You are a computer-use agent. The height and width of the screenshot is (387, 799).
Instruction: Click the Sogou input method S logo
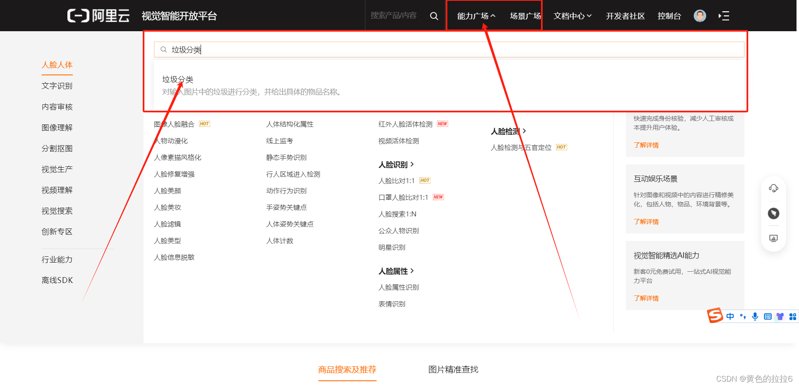(715, 315)
